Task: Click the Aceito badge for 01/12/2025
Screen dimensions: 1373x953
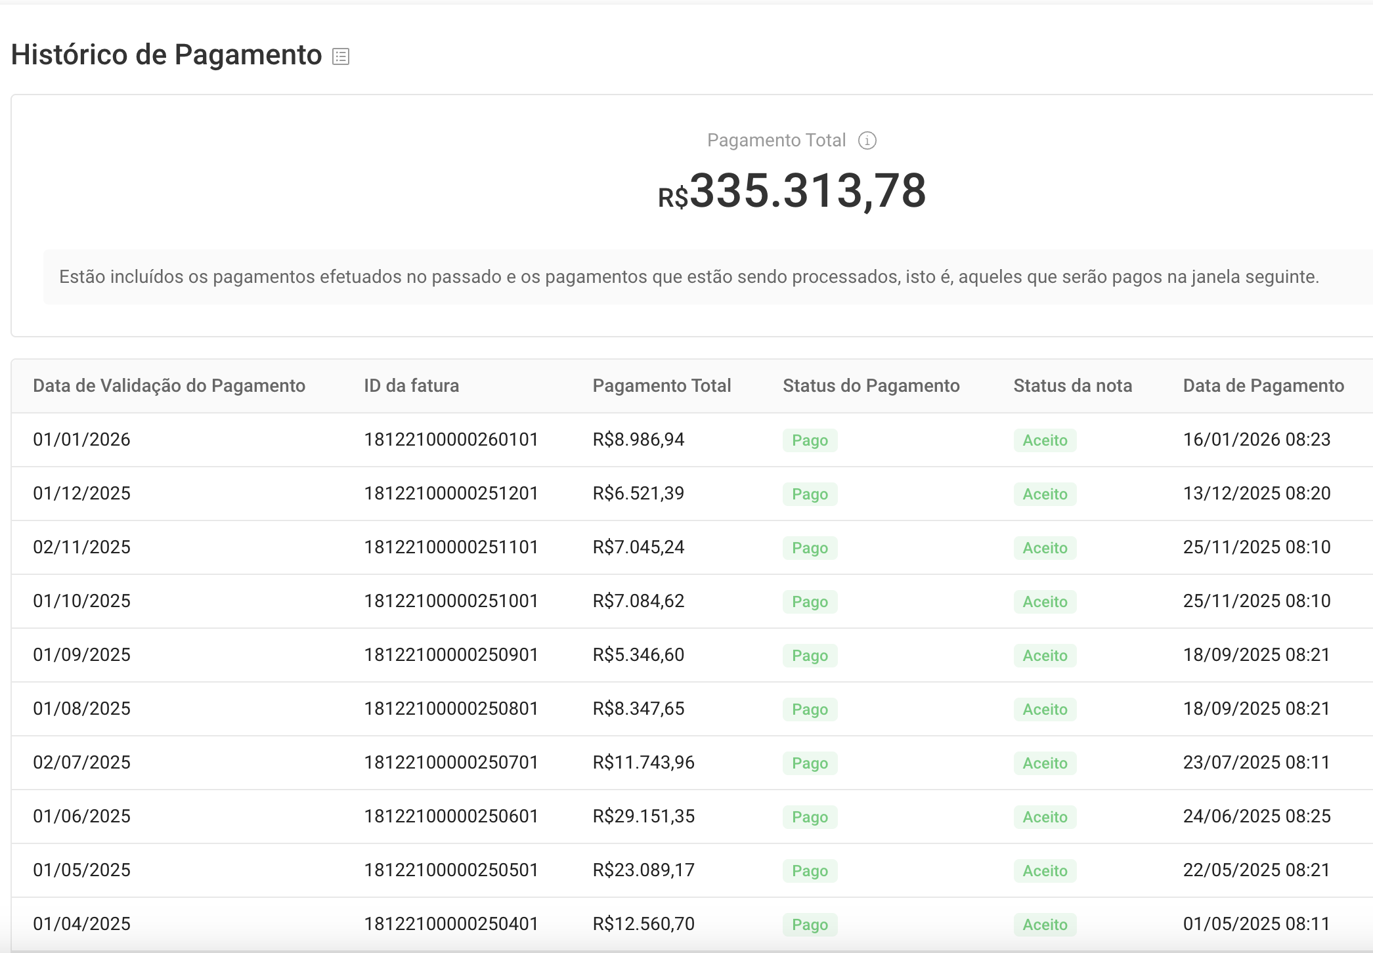Action: 1045,494
